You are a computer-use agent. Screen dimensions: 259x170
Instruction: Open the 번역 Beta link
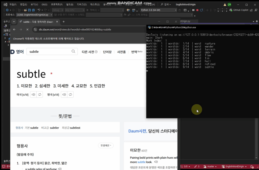pos(137,52)
